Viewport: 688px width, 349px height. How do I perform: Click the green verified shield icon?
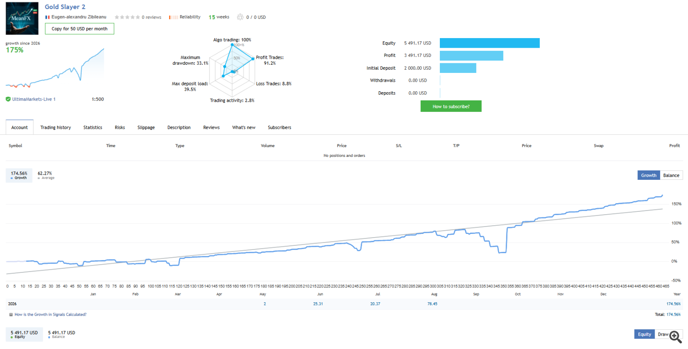8,99
